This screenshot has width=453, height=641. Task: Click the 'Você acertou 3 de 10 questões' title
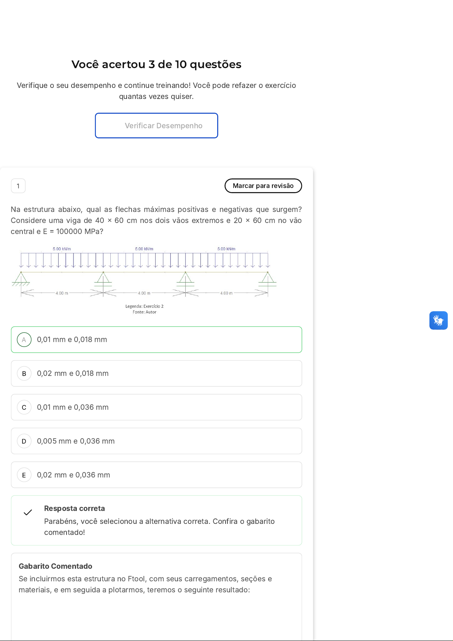click(156, 64)
